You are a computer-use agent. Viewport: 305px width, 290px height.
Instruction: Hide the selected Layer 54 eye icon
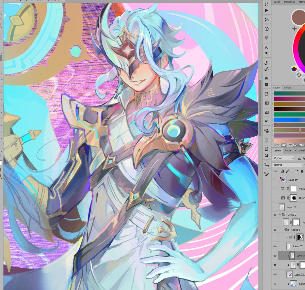(x=275, y=256)
